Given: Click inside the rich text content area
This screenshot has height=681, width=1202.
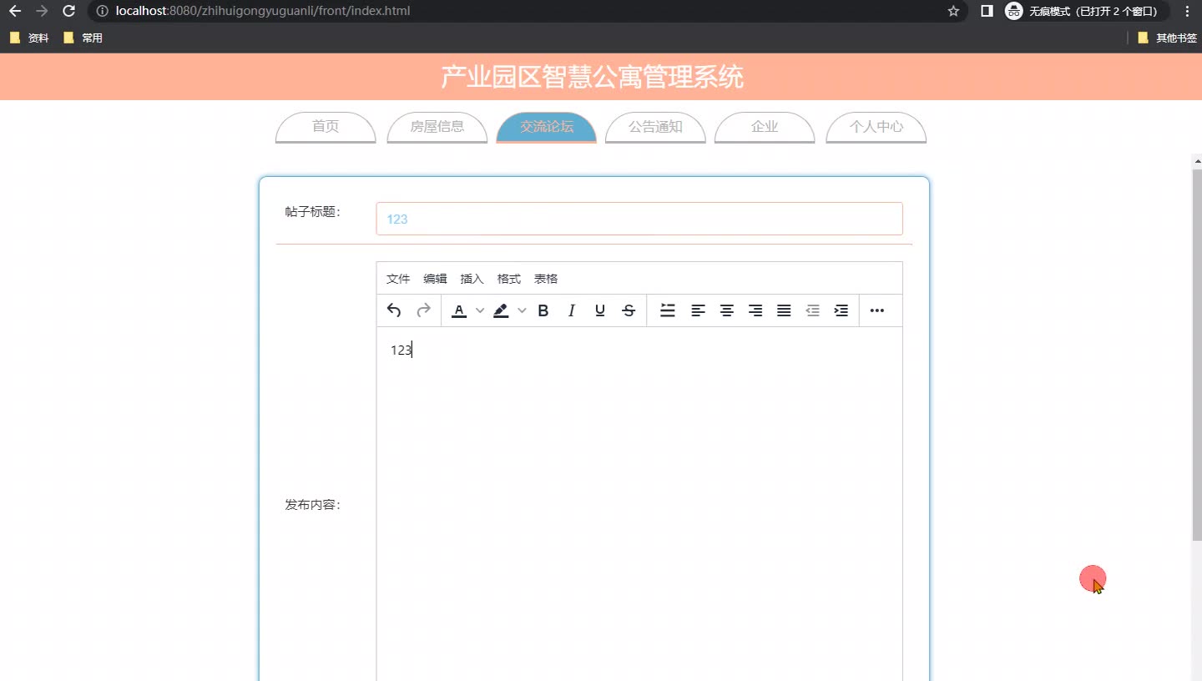Looking at the screenshot, I should click(639, 504).
